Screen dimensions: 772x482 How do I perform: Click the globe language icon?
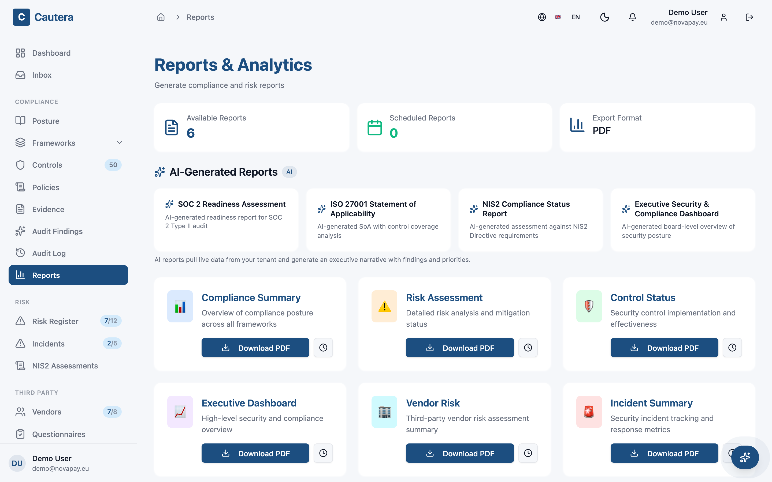[x=542, y=17]
